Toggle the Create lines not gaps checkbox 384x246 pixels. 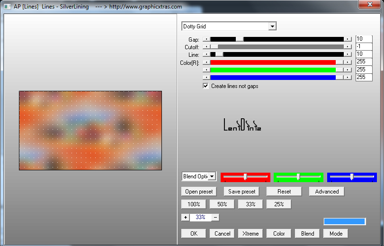pos(205,86)
